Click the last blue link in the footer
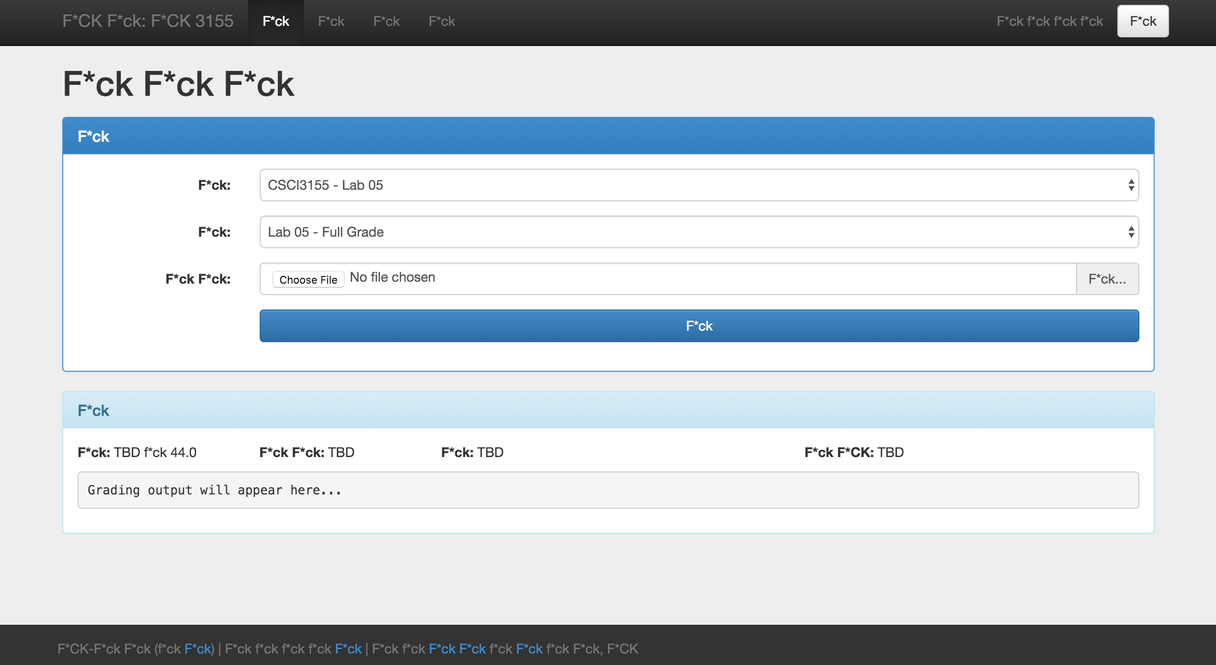 click(x=529, y=649)
